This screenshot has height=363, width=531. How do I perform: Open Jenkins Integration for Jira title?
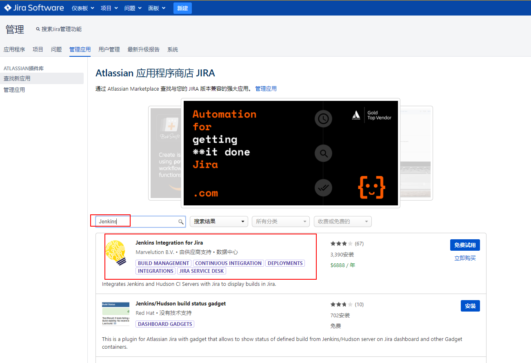(169, 243)
